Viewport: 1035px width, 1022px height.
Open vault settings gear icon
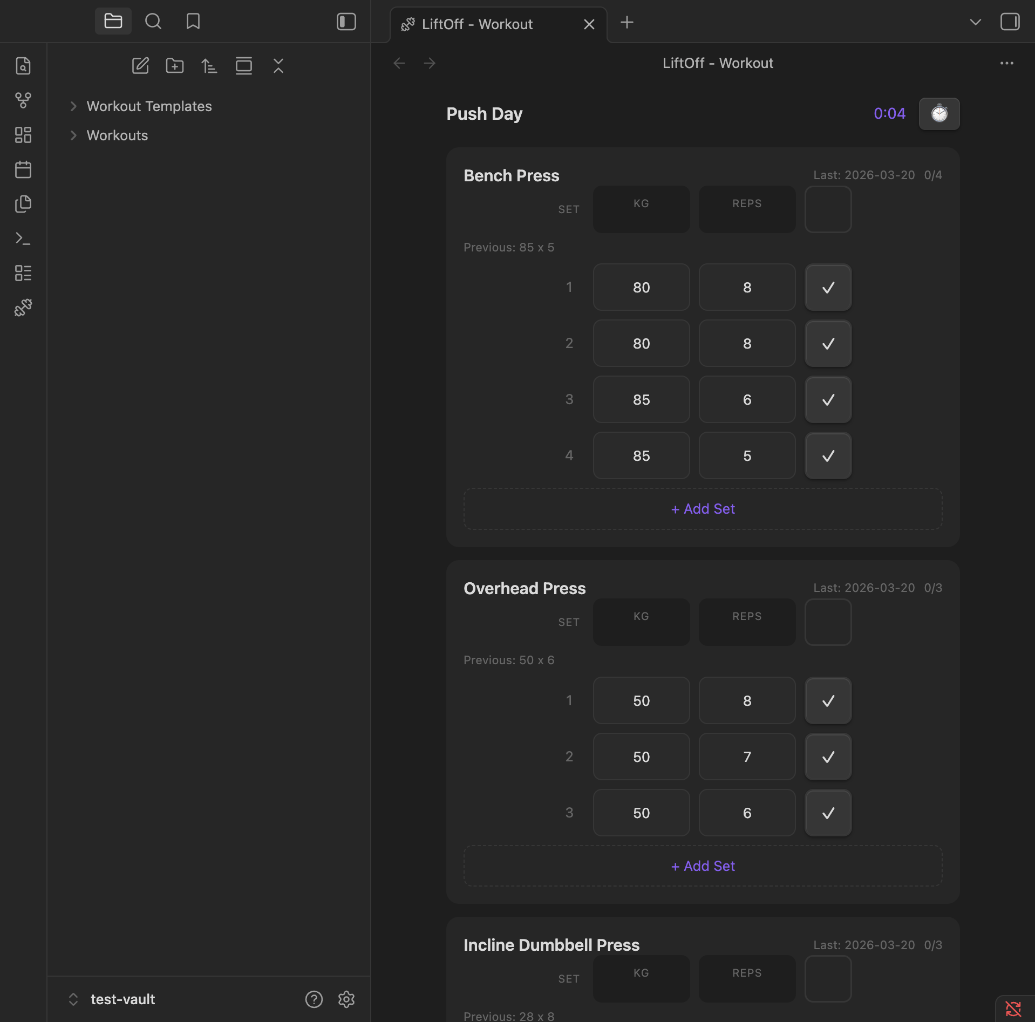(346, 999)
